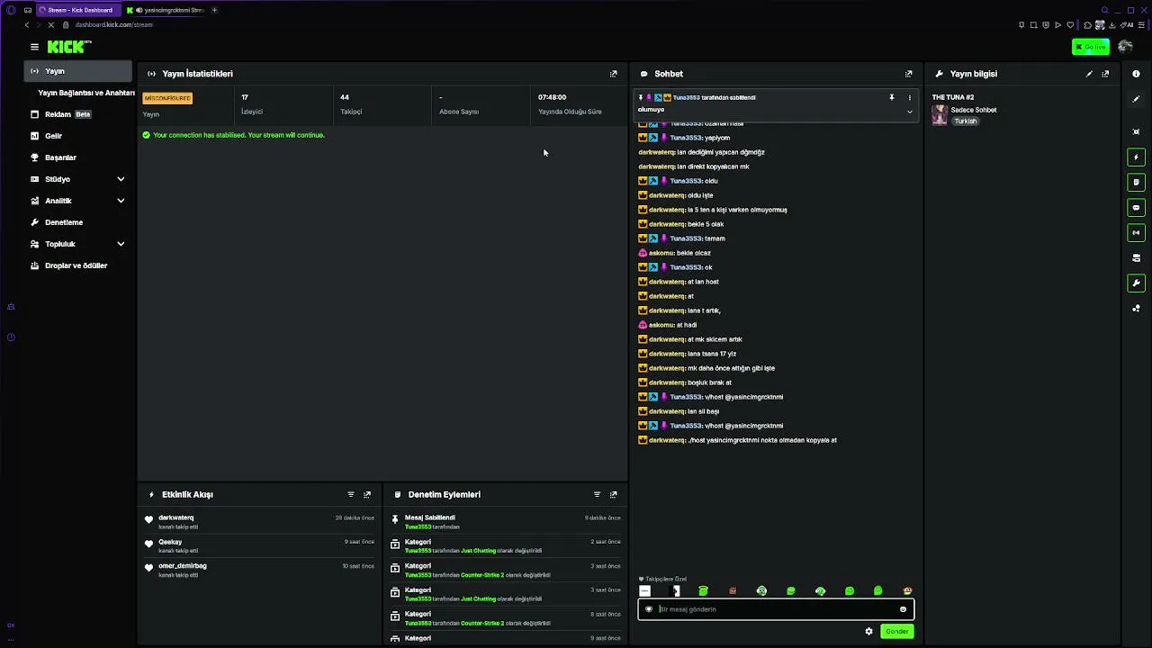The height and width of the screenshot is (648, 1152).
Task: Open chat settings gear icon
Action: pos(868,631)
